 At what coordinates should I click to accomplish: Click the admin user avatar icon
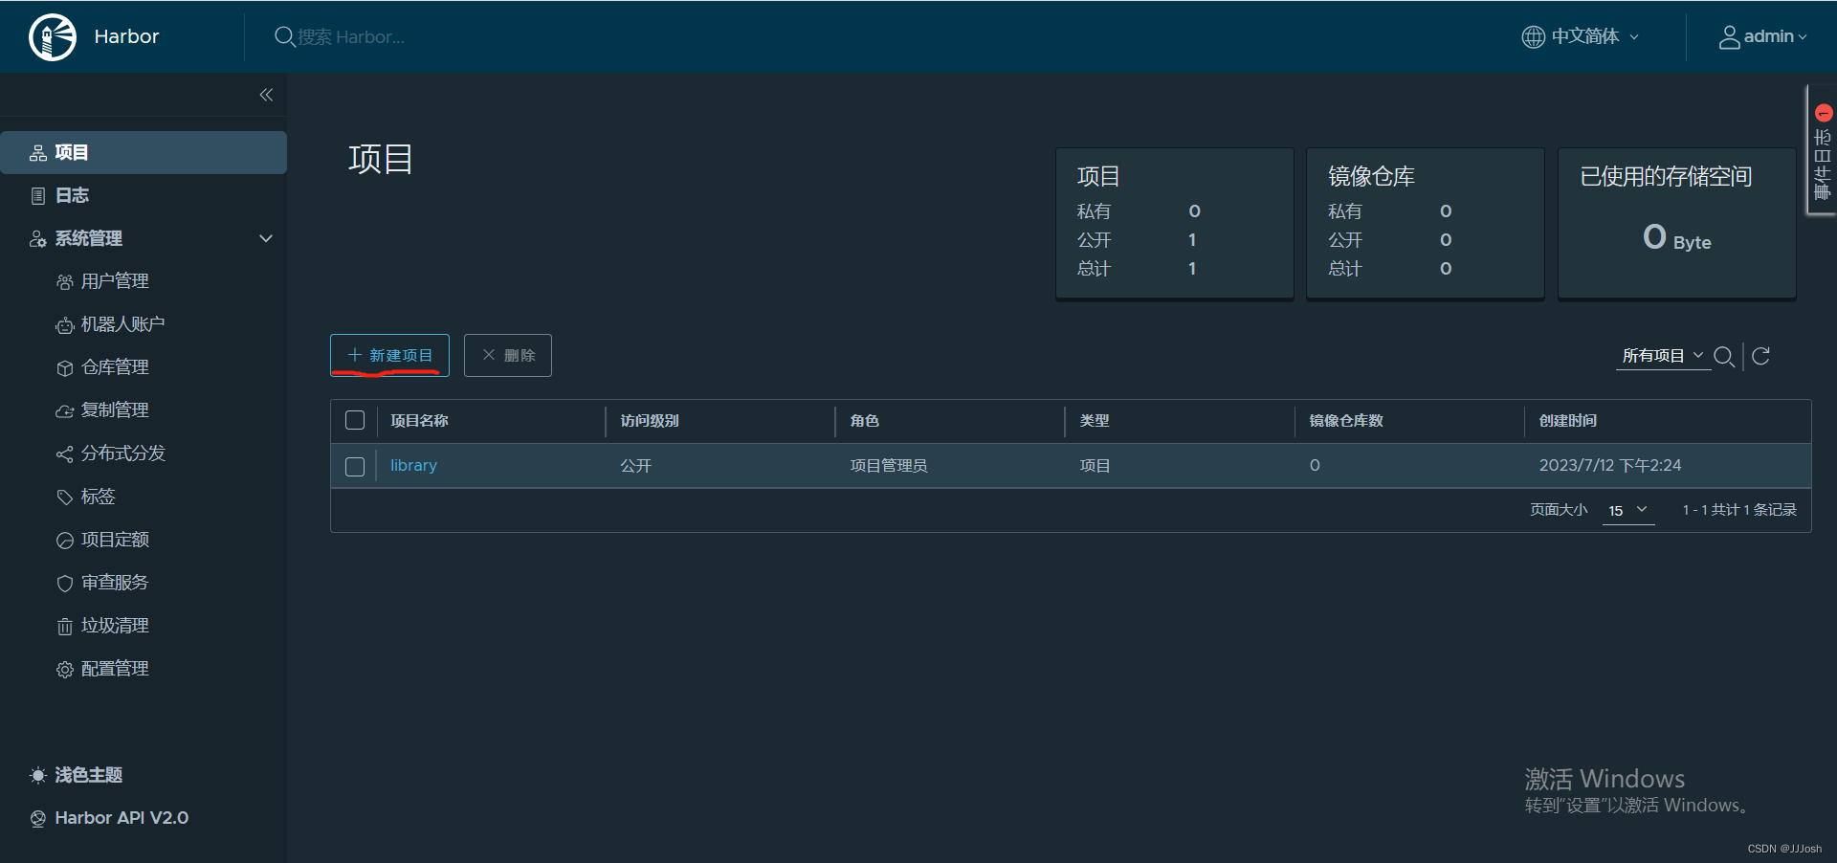1730,36
